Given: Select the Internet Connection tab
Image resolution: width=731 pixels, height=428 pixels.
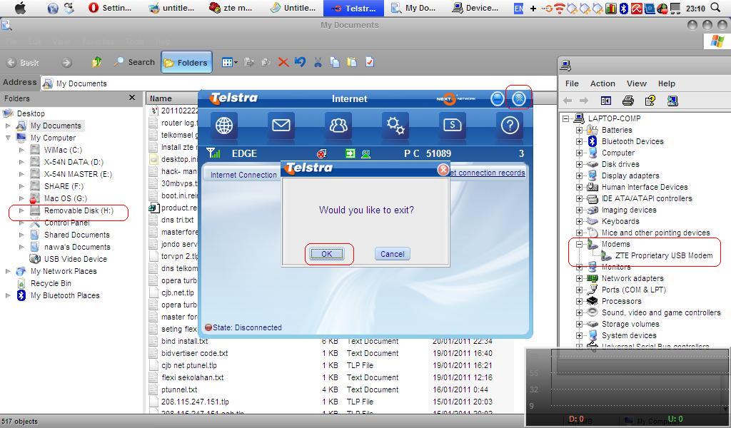Looking at the screenshot, I should tap(243, 175).
